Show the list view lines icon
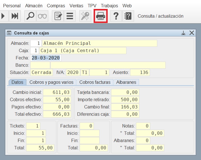The width and height of the screenshot is (201, 160). (69, 16)
